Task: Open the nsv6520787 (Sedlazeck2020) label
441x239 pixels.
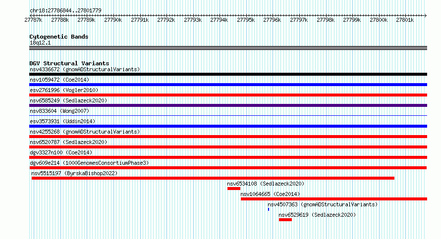Action: tap(68, 143)
